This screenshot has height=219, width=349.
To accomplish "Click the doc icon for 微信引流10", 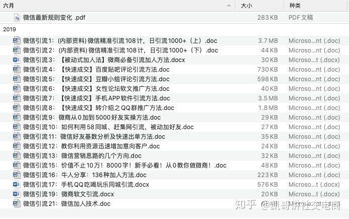I will point(17,127).
